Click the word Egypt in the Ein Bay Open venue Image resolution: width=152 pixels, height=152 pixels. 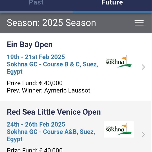[x=15, y=72]
